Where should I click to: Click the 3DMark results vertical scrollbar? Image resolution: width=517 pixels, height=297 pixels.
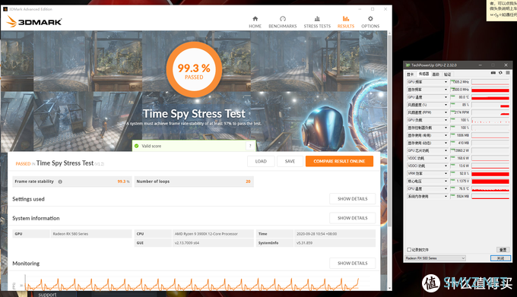[x=389, y=131]
